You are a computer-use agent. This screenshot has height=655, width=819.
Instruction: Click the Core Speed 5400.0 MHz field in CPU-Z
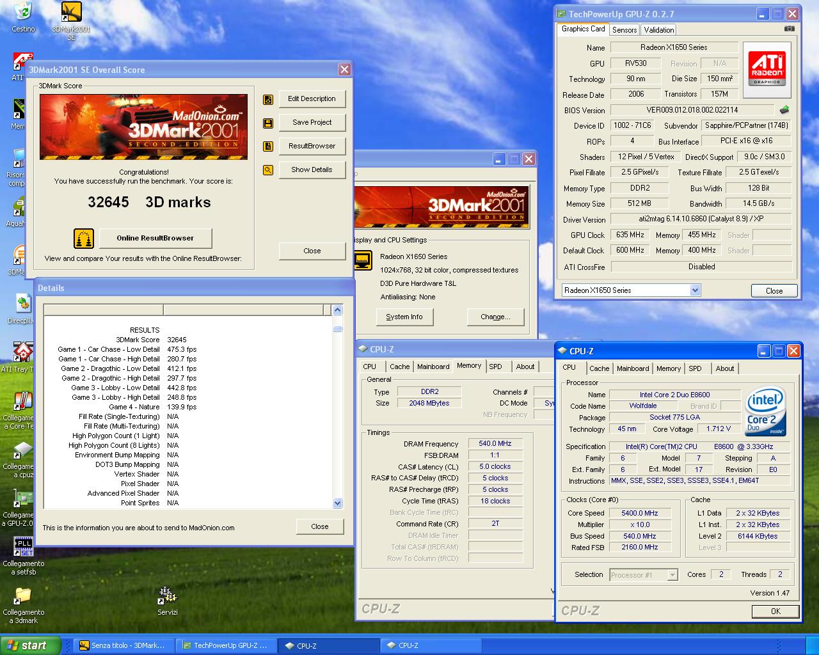point(640,513)
